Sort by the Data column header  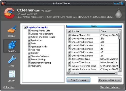pos(109,31)
